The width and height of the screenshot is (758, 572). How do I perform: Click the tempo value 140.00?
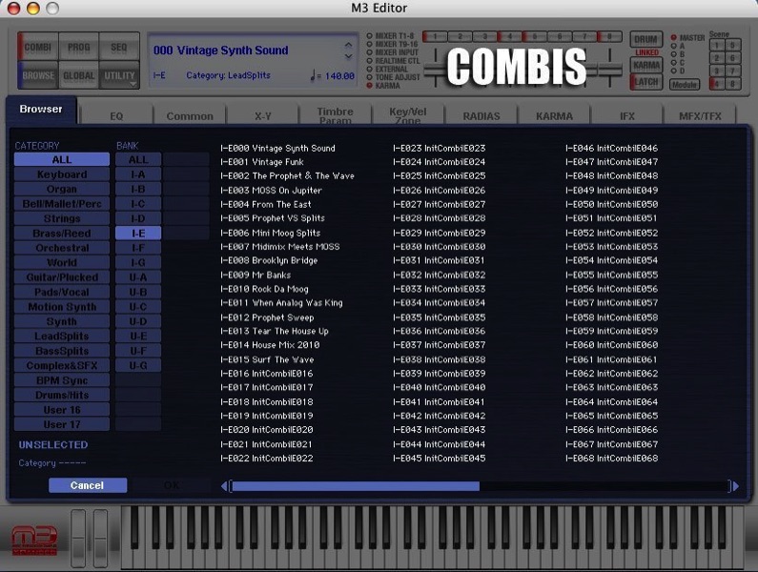click(339, 76)
